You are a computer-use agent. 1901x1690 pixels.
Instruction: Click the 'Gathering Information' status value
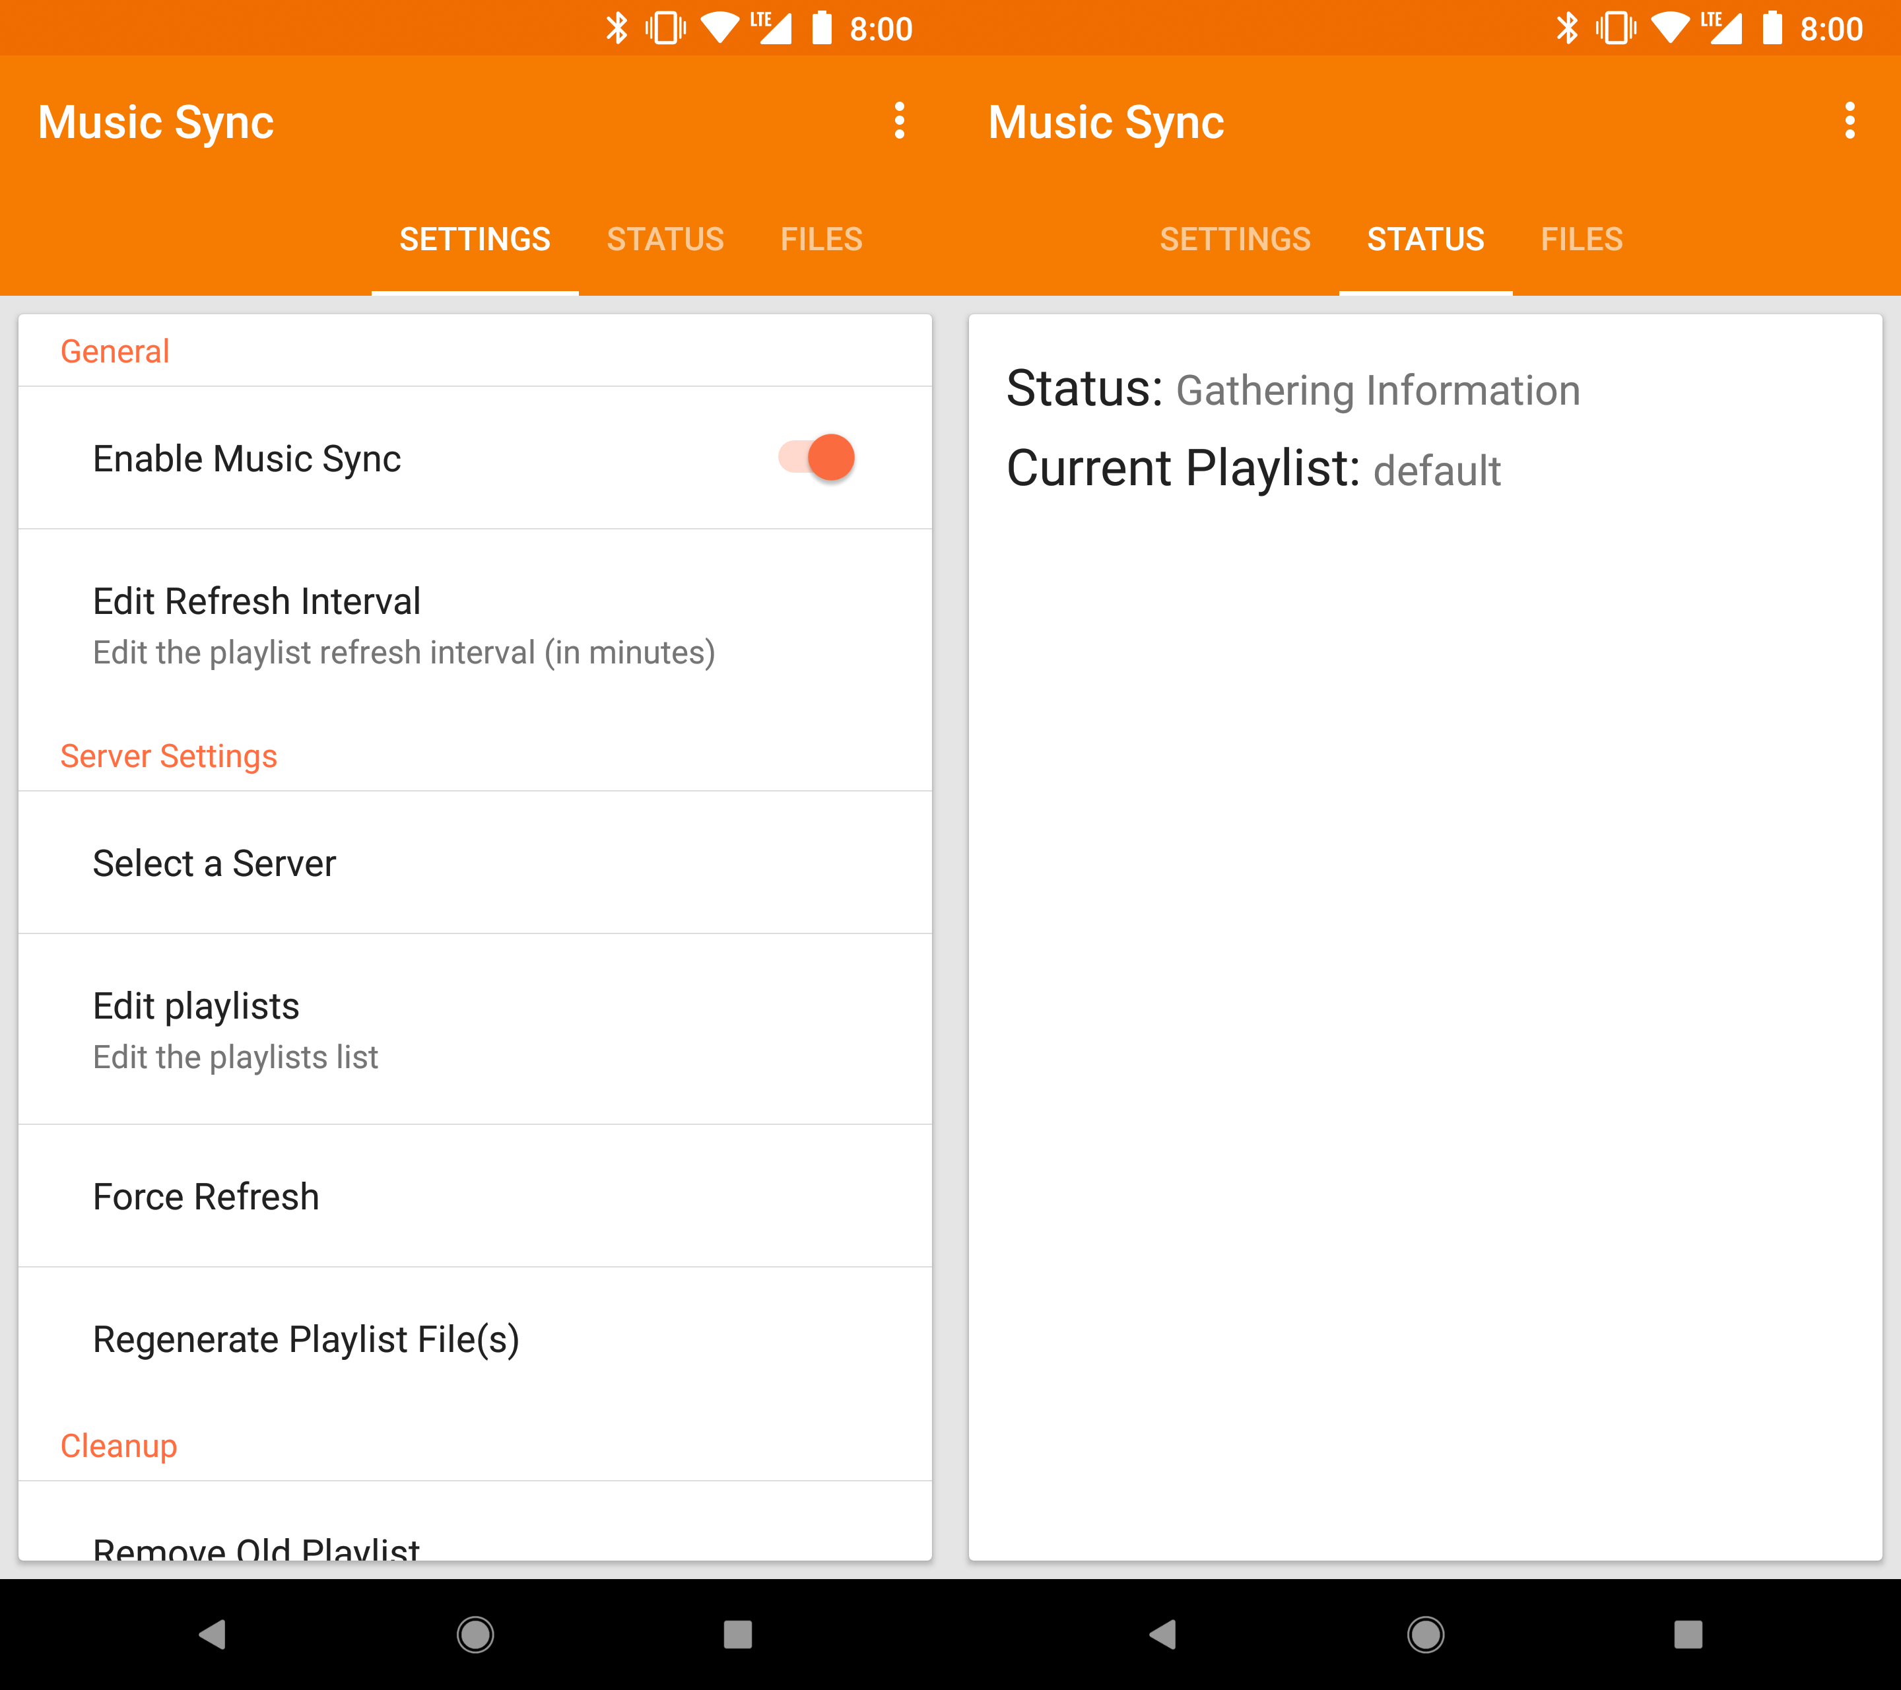tap(1378, 391)
